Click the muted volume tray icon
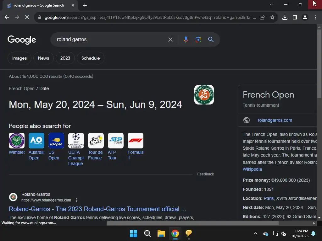 (284, 233)
